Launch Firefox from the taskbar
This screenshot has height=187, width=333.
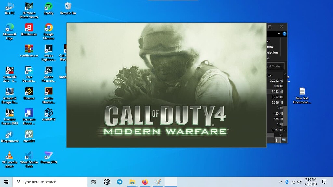point(145,182)
